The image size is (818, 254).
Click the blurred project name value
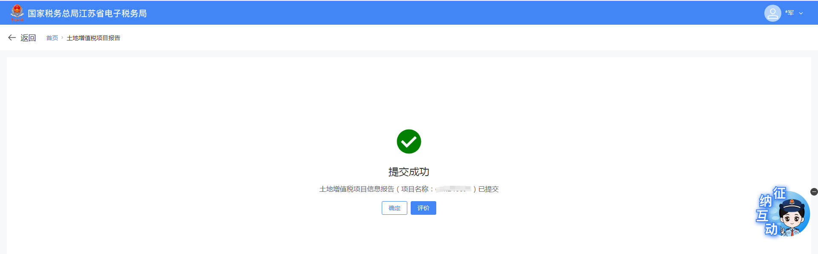click(x=454, y=189)
